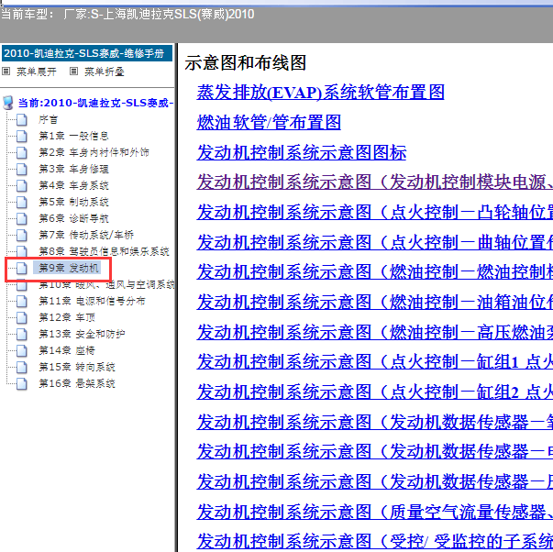Open 第12章 车顶
This screenshot has height=552, width=553.
click(67, 318)
